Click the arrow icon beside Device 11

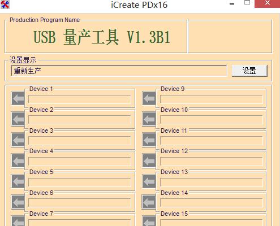click(149, 140)
